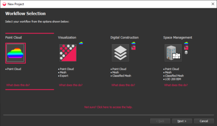Click small mesh icon beside Space Management

pos(186,48)
